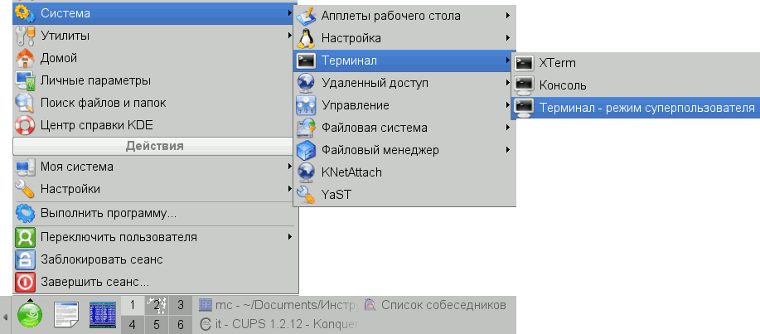Screen dimensions: 760x334
Task: Click the Моя система computer icon
Action: (x=25, y=167)
